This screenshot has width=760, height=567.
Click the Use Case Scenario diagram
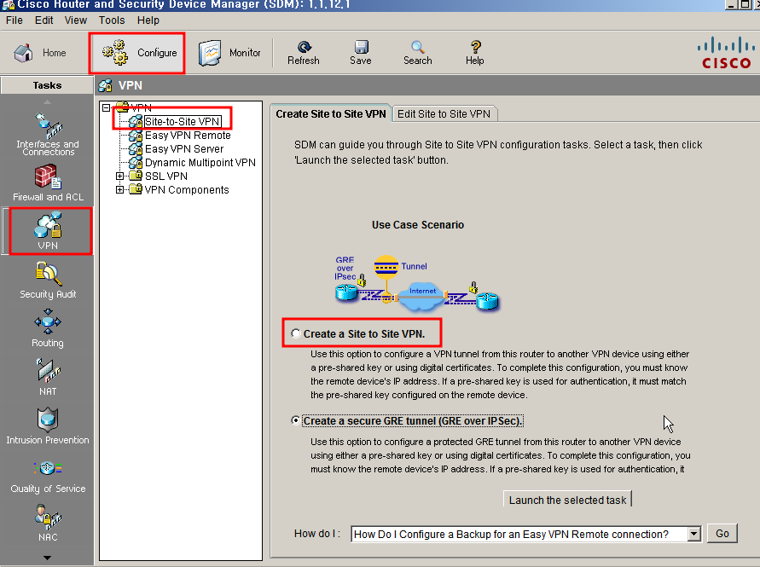click(417, 282)
